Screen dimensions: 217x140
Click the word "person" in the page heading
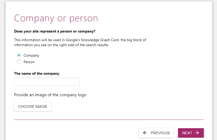click(83, 18)
